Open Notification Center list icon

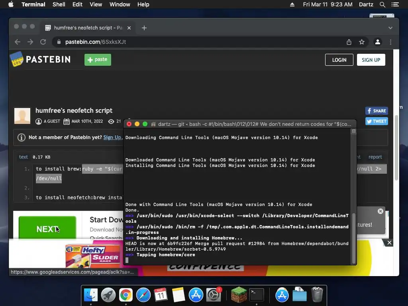point(395,4)
